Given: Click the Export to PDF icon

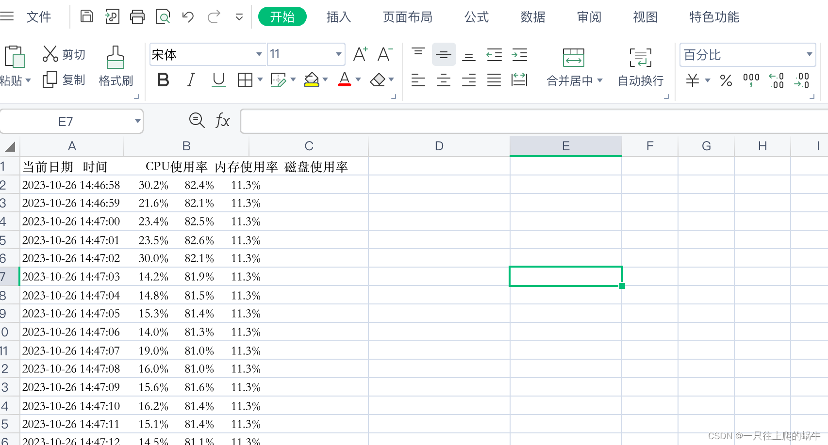Looking at the screenshot, I should pos(112,16).
